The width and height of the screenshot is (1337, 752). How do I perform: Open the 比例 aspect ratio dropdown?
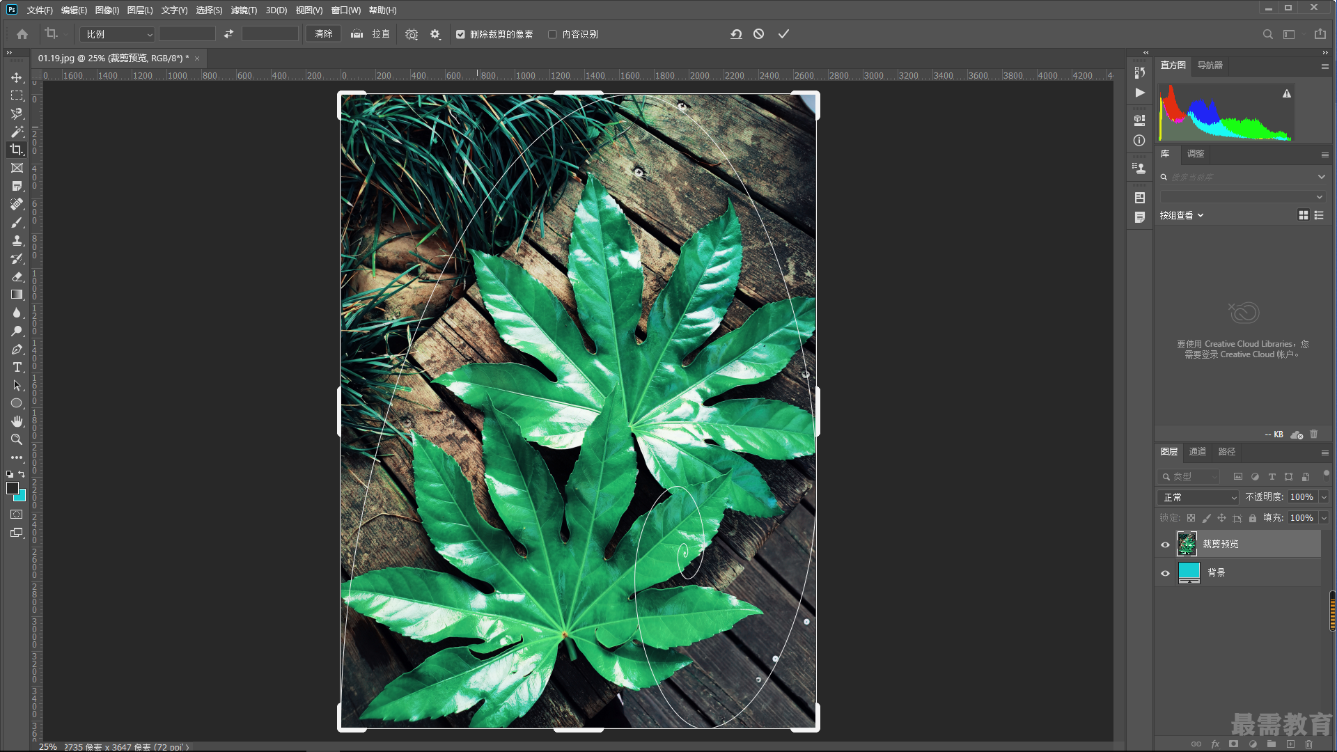click(x=117, y=34)
